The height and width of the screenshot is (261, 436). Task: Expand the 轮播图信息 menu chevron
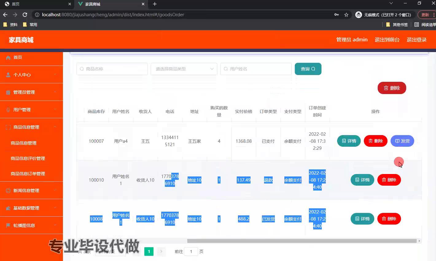(x=55, y=225)
